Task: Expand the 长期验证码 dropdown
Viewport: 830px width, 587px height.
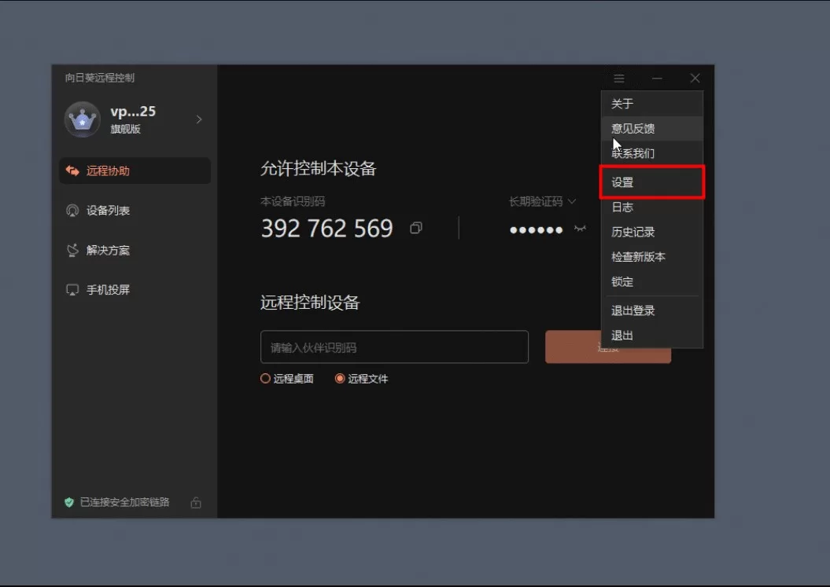Action: coord(542,202)
